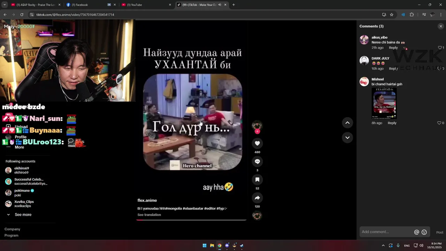Go back in the browser
Viewport: 446px width, 251px height.
(x=5, y=15)
